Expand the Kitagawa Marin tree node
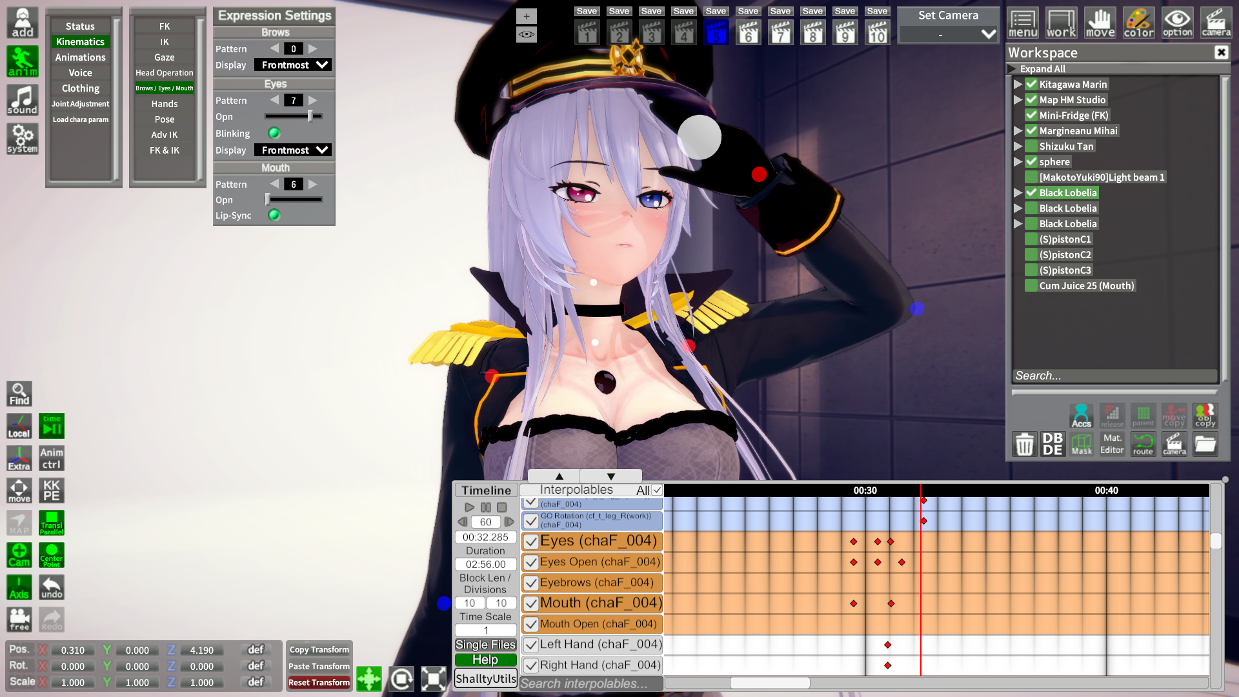Viewport: 1239px width, 697px height. (1018, 84)
